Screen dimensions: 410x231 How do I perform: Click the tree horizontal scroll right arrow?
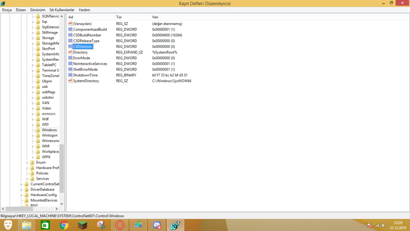57,209
